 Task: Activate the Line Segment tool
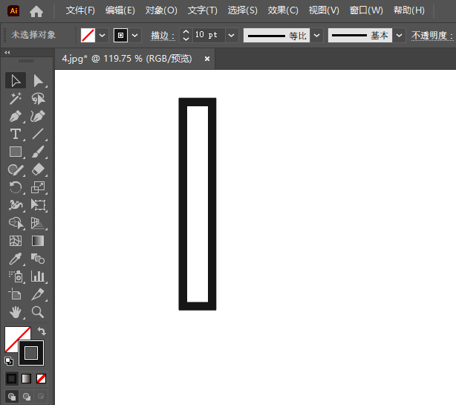tap(38, 134)
